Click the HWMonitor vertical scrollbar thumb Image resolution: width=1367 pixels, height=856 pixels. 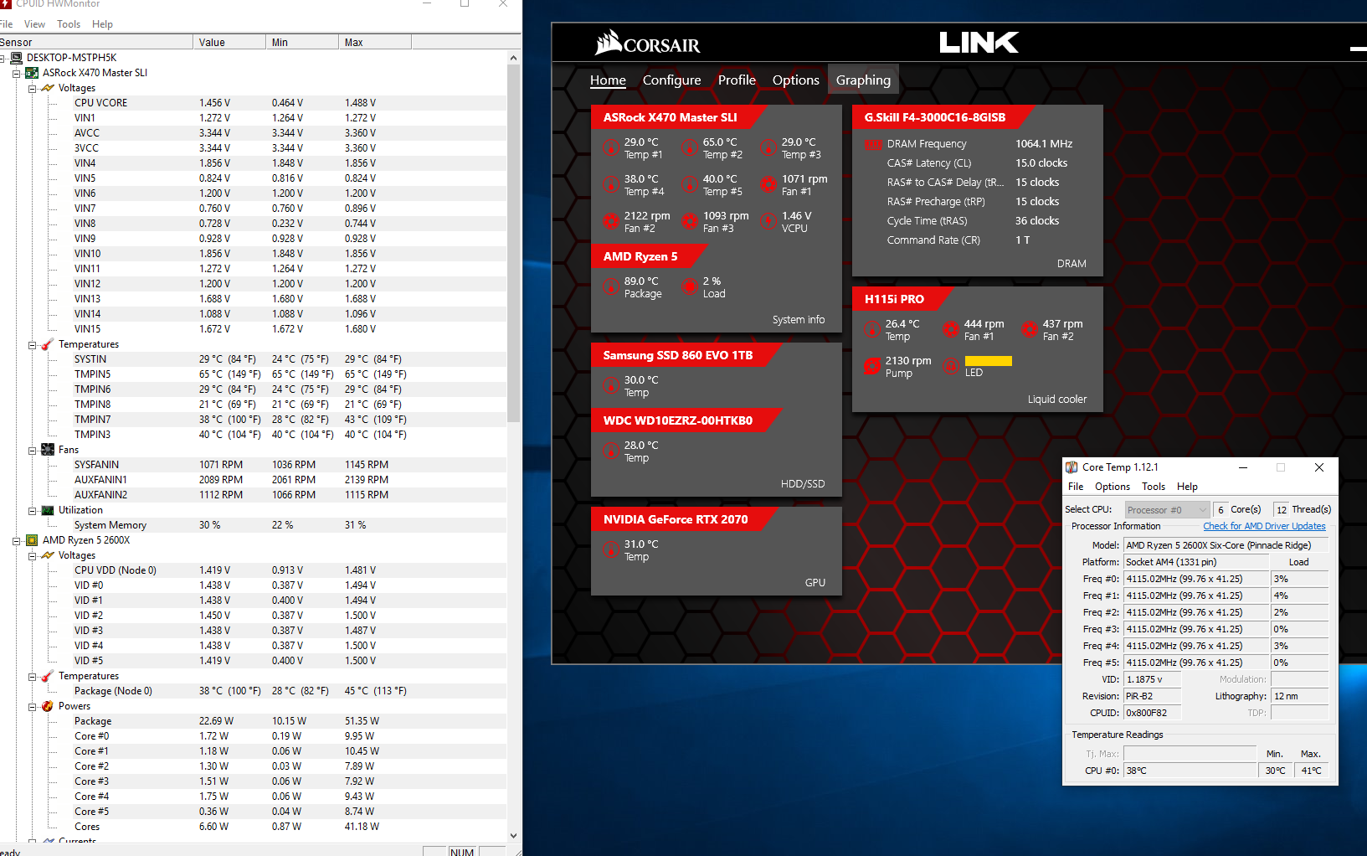[514, 243]
